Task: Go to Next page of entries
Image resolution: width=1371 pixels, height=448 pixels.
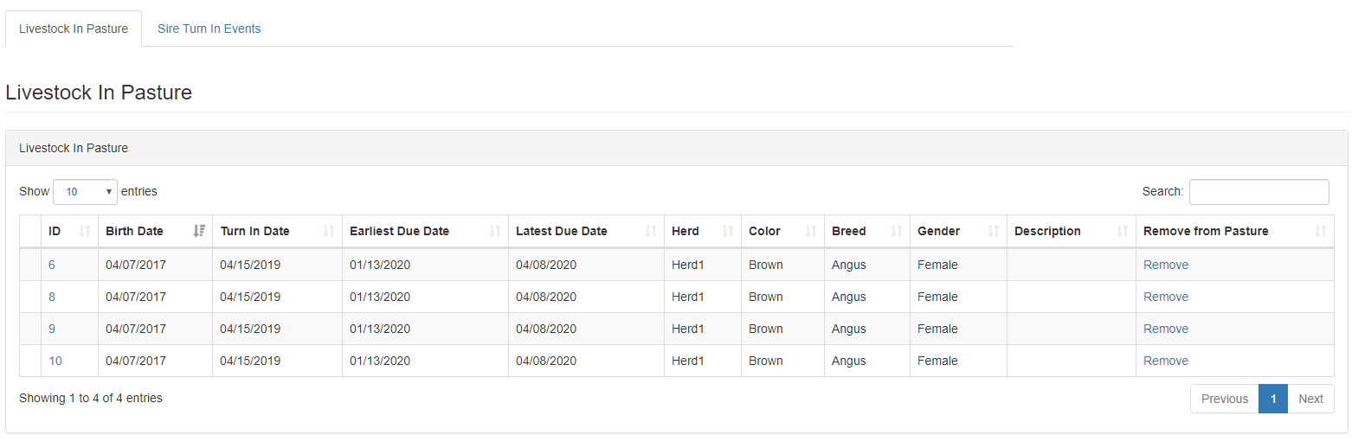Action: (1310, 399)
